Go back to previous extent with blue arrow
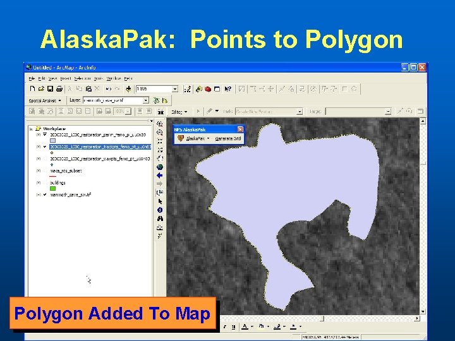455x341 pixels. (x=160, y=176)
